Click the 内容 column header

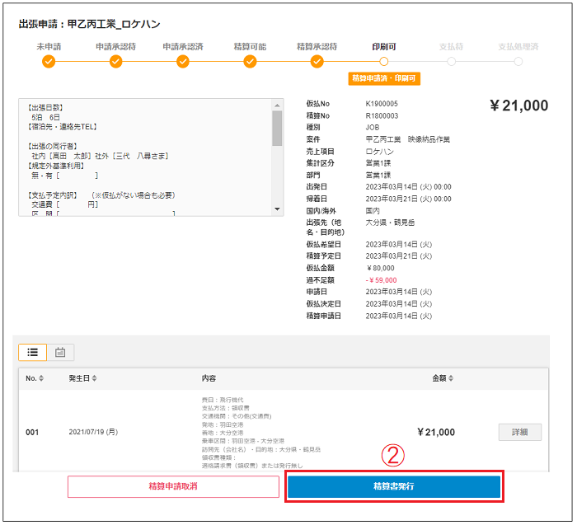[x=209, y=378]
